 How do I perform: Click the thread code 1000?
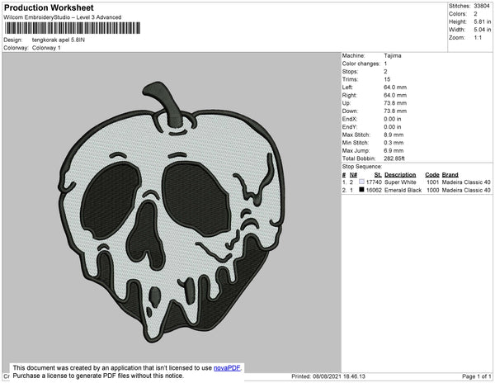(432, 190)
